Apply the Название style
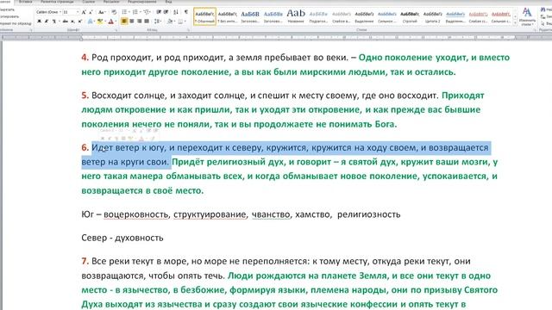The image size is (552, 310). pyautogui.click(x=296, y=17)
